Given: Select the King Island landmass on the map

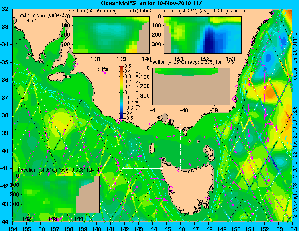Looking at the screenshot, I should (151, 149).
